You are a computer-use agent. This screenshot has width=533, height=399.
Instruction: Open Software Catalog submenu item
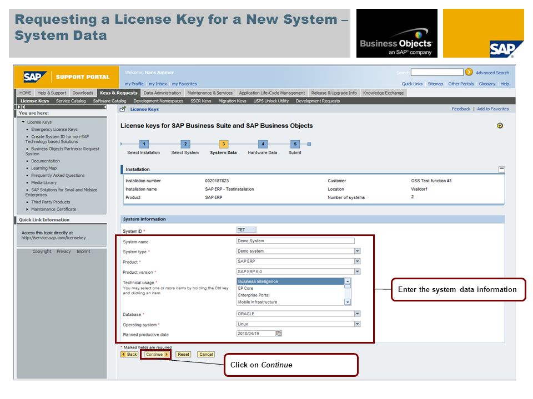point(109,101)
